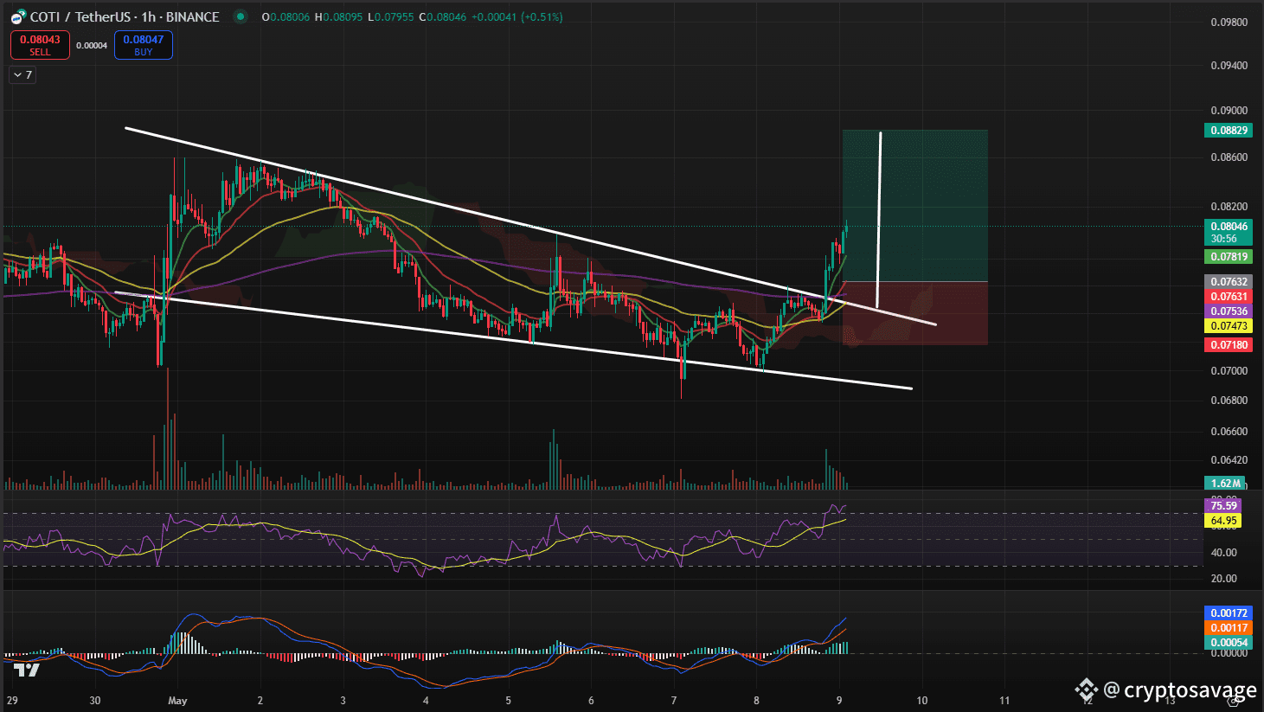This screenshot has width=1264, height=712.
Task: Collapse the indicator legend showing 7
Action: pos(22,75)
